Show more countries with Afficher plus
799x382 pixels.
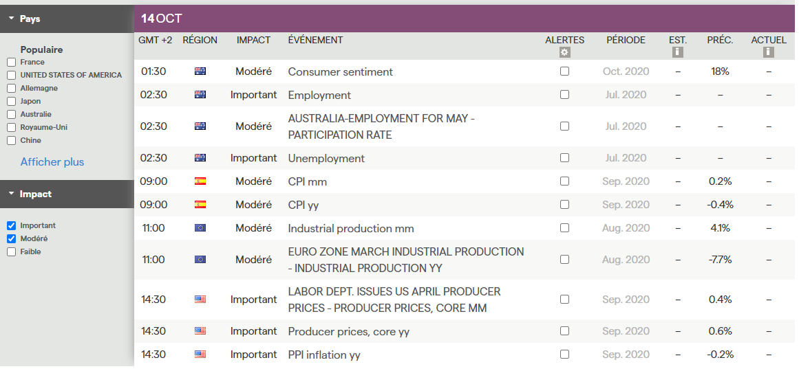point(52,162)
